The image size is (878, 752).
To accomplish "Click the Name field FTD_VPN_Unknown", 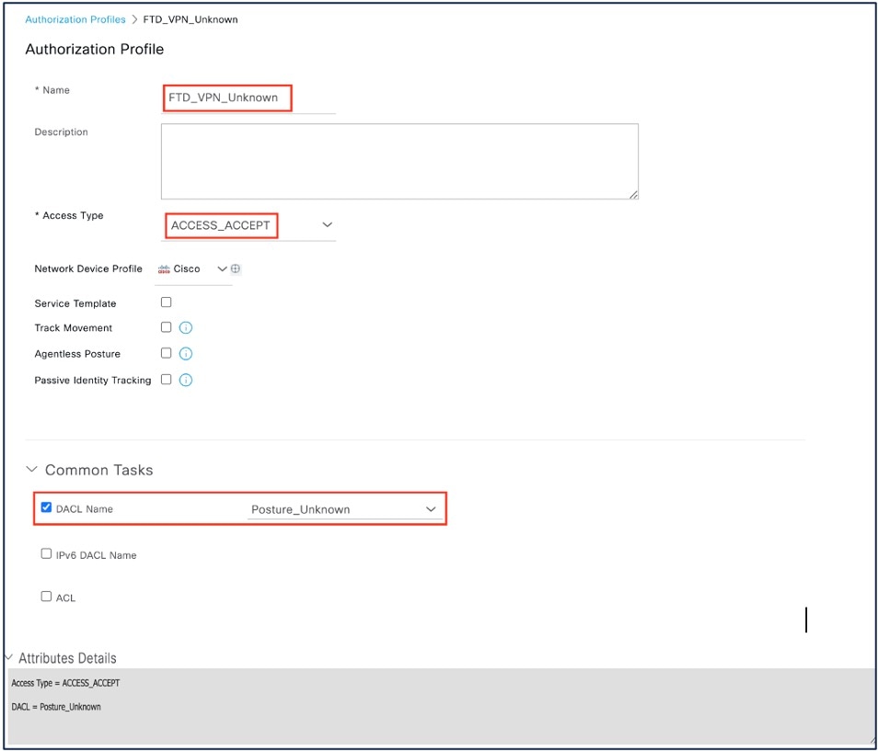I will 248,98.
